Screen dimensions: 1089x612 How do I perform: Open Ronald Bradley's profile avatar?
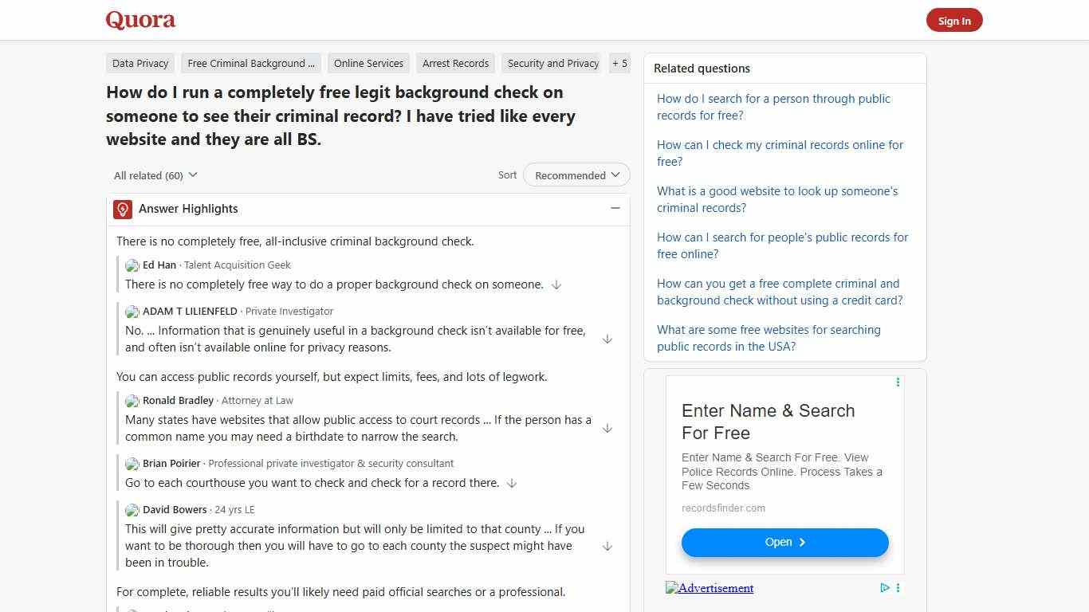[132, 401]
